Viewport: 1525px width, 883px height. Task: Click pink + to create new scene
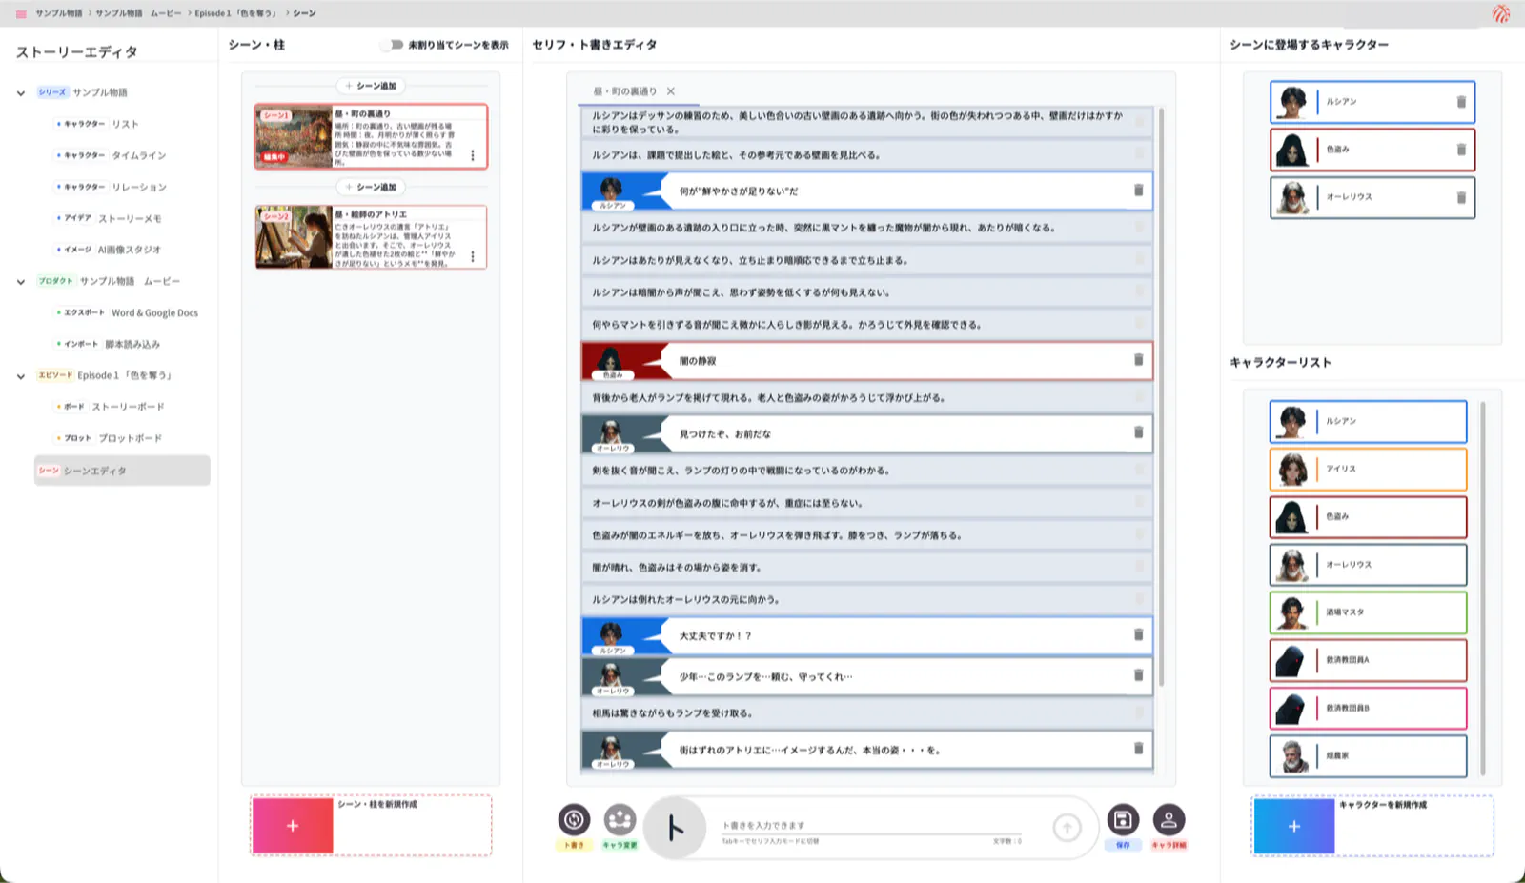(293, 826)
